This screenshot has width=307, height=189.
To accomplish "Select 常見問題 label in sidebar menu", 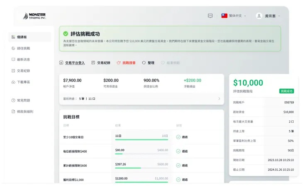I will point(23,100).
